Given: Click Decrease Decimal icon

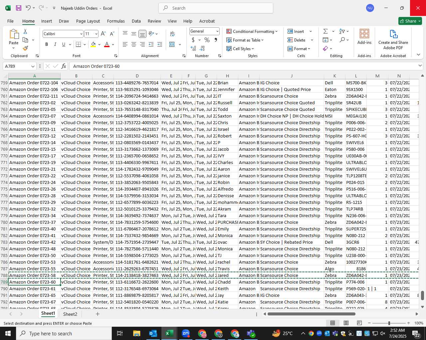Looking at the screenshot, I should (202, 48).
